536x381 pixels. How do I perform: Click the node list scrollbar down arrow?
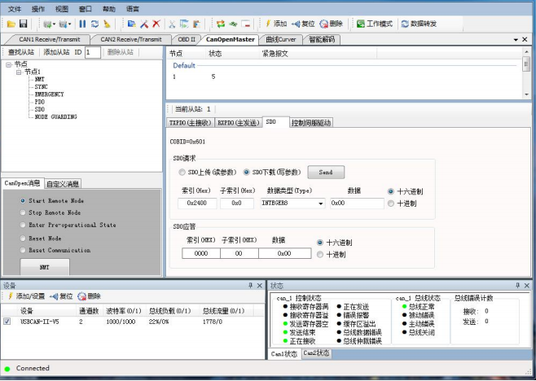click(x=526, y=94)
